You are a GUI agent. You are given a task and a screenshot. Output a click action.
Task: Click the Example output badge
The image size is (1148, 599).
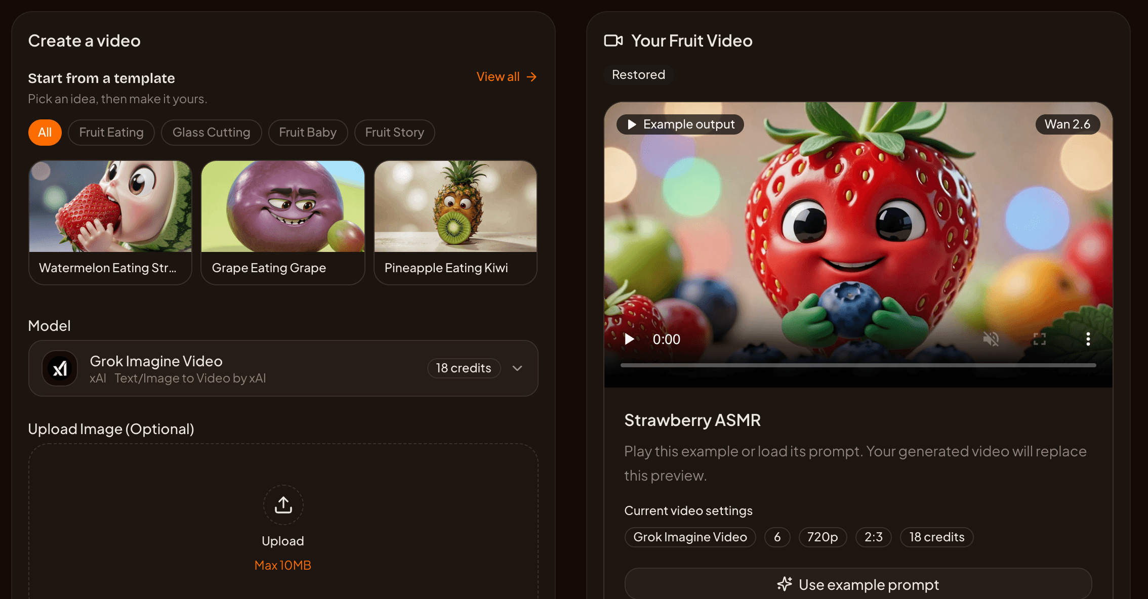pos(680,124)
